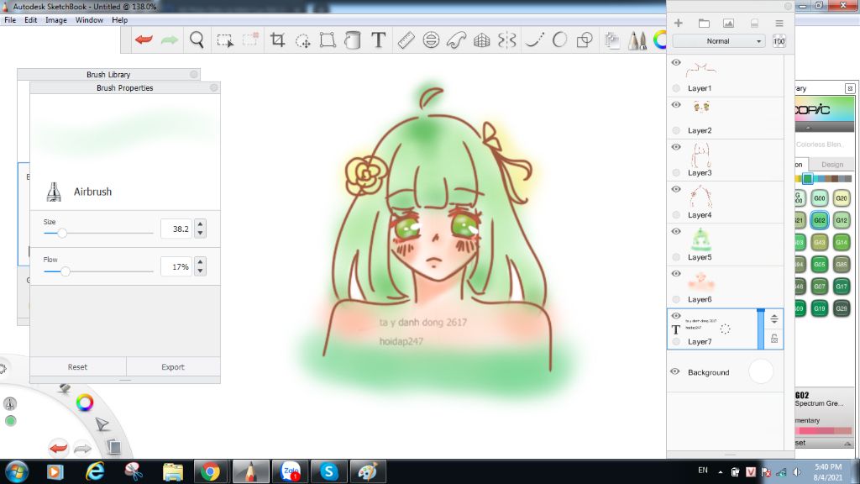Click the green Redo arrow in top toolbar

pyautogui.click(x=170, y=39)
